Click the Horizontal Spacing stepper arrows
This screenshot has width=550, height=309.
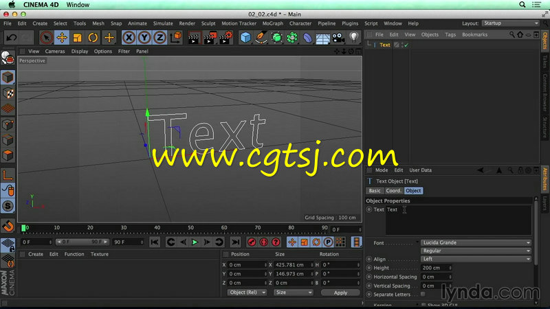(x=450, y=277)
